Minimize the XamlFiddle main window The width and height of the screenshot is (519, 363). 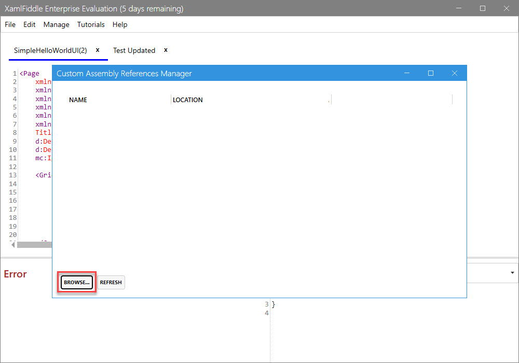pos(459,8)
